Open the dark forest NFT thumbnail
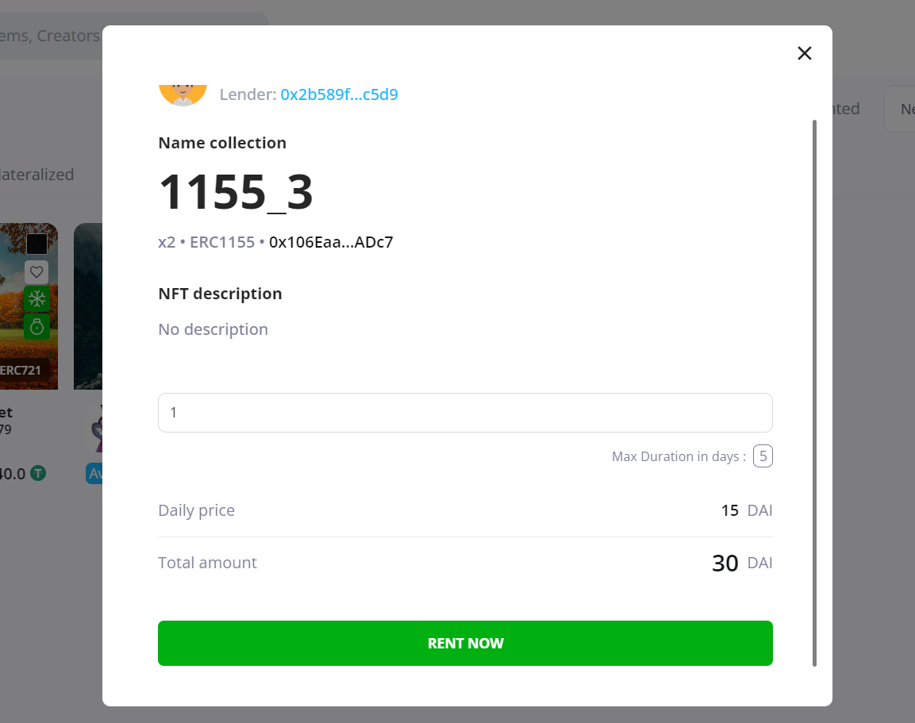The height and width of the screenshot is (723, 915). tap(88, 306)
